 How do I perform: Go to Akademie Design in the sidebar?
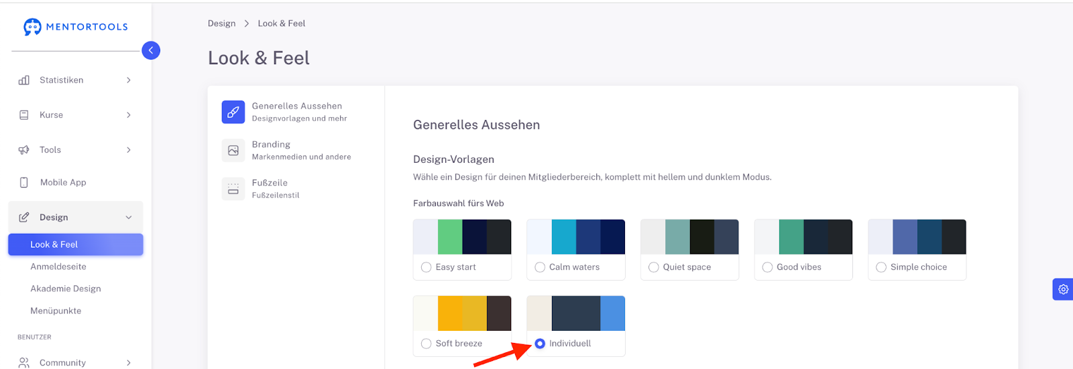tap(66, 289)
